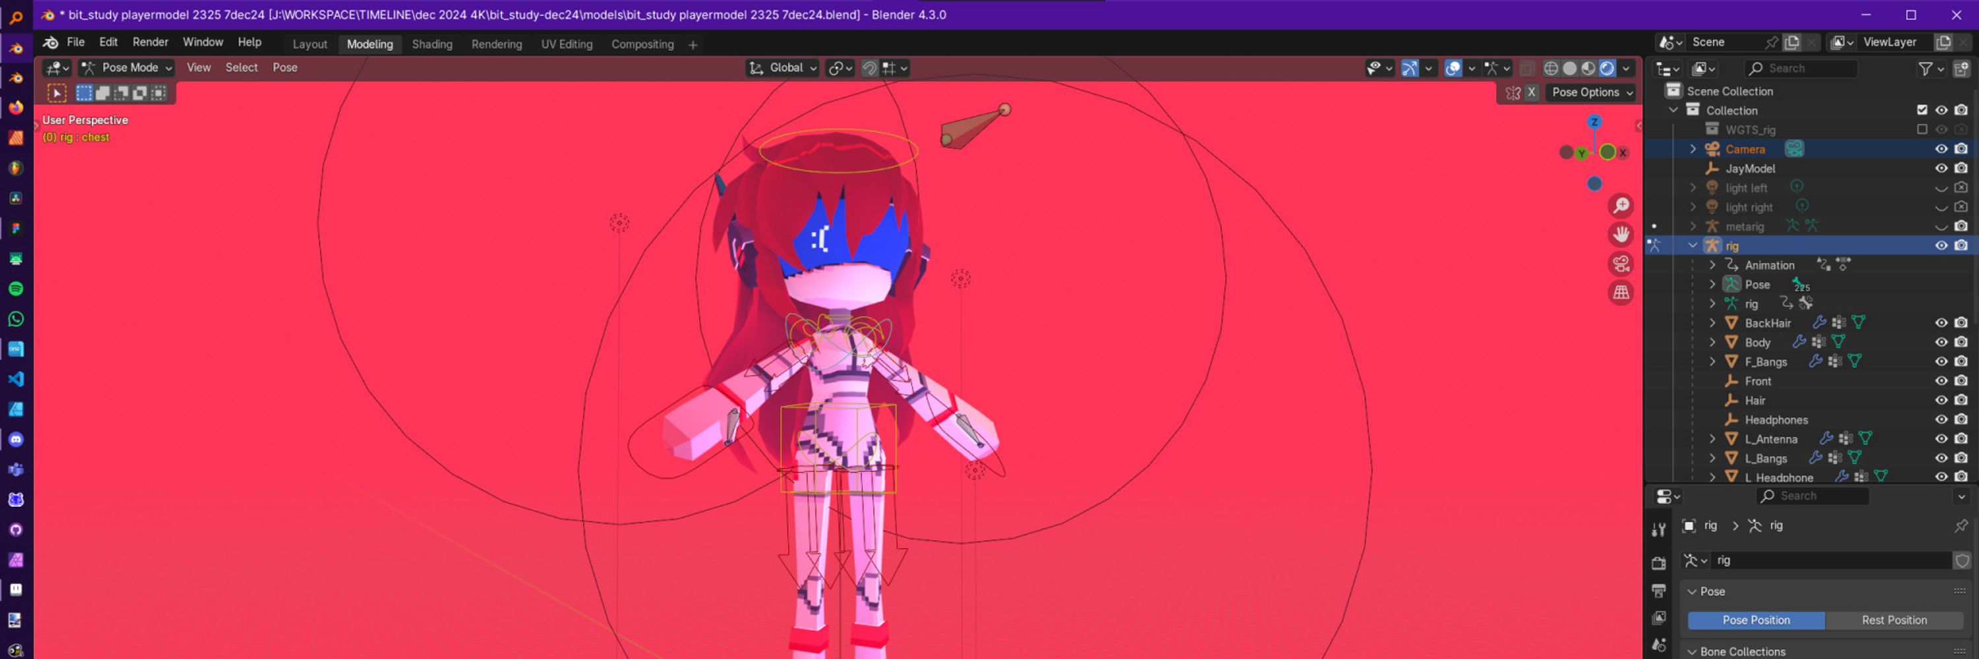This screenshot has width=1979, height=659.
Task: Open Firefox from the taskbar
Action: click(x=15, y=107)
